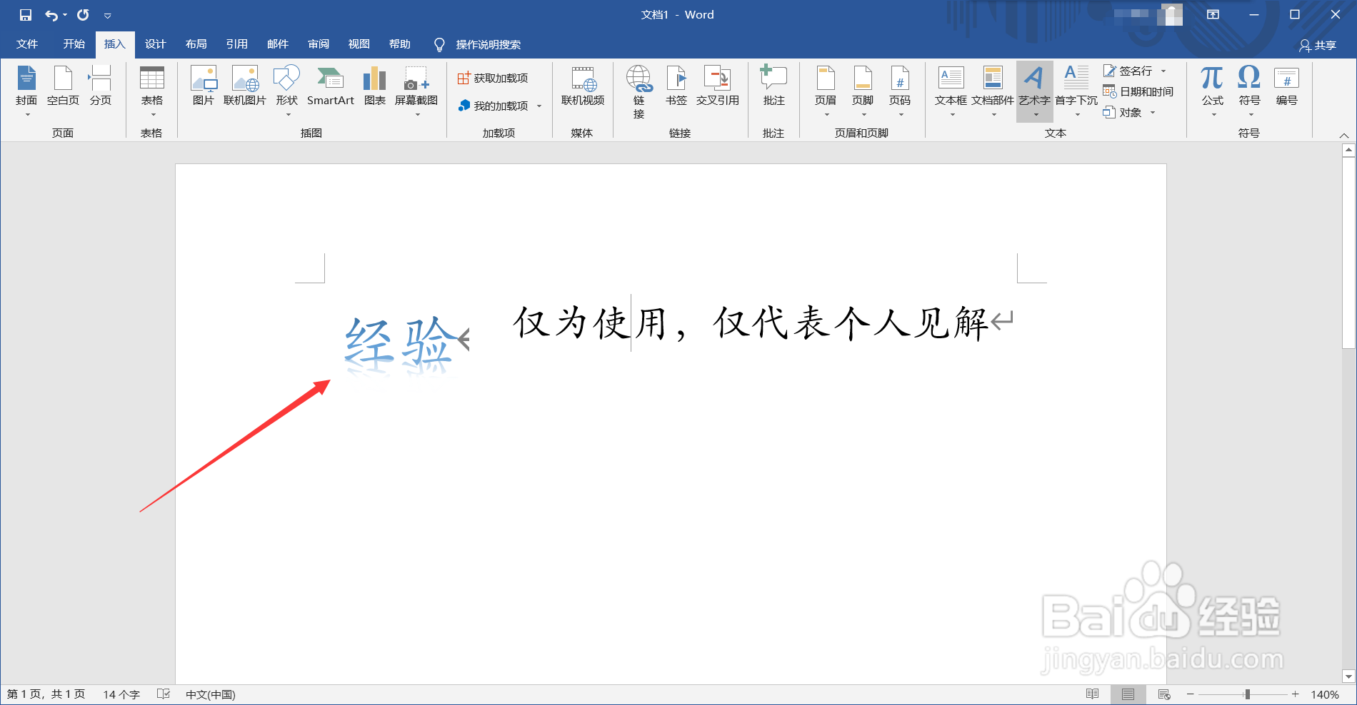Switch to Print Layout view
Screen dimensions: 1357x705
pyautogui.click(x=1128, y=694)
